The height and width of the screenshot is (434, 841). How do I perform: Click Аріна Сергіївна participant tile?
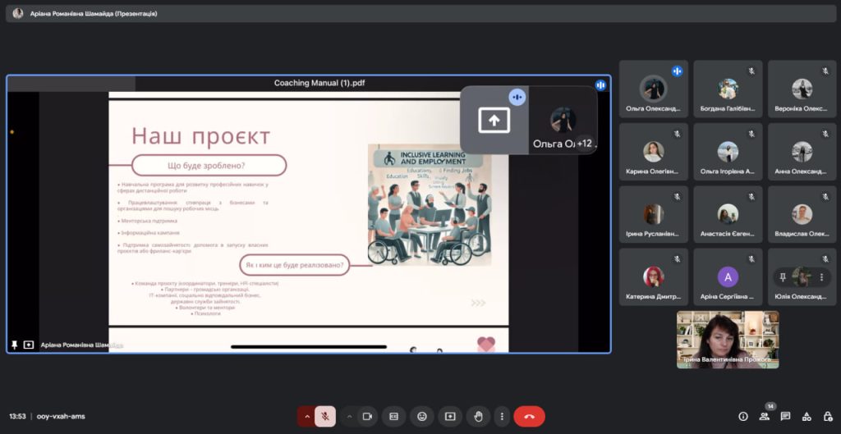tap(727, 277)
